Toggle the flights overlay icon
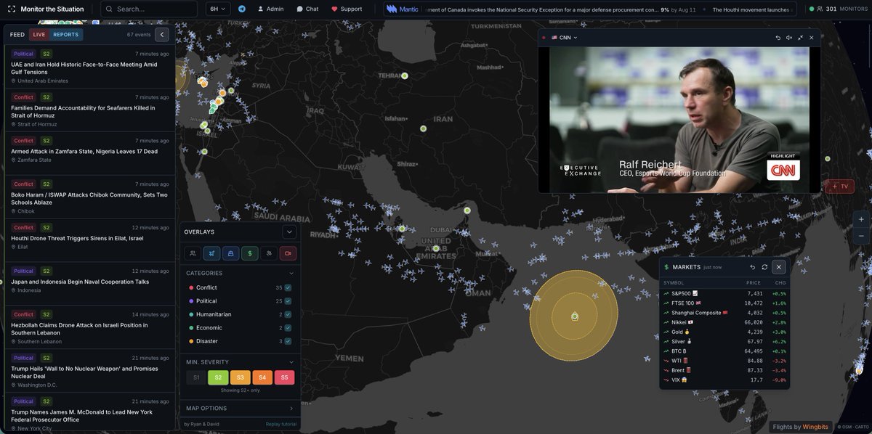This screenshot has height=434, width=872. point(211,253)
